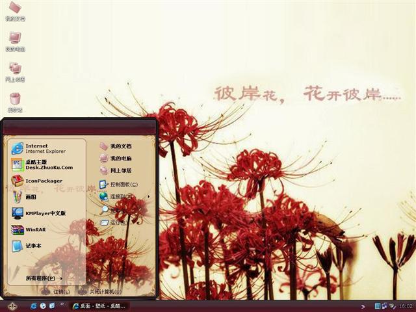Click the Start button on the taskbar

pos(12,306)
